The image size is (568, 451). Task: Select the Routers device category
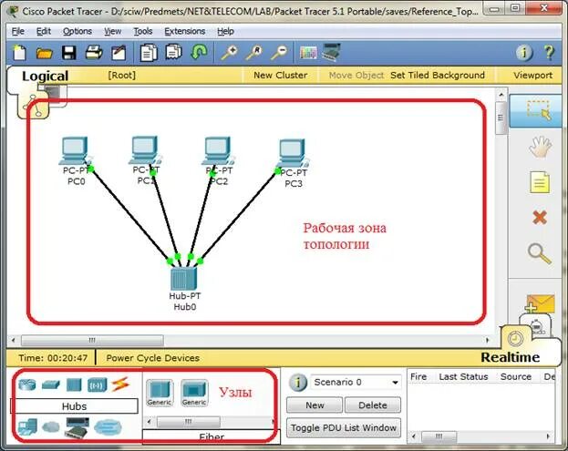pyautogui.click(x=27, y=384)
